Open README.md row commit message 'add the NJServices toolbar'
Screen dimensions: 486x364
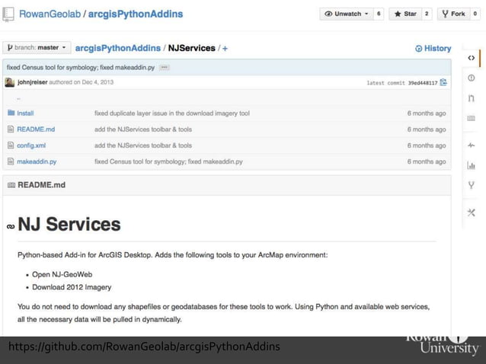click(x=143, y=129)
